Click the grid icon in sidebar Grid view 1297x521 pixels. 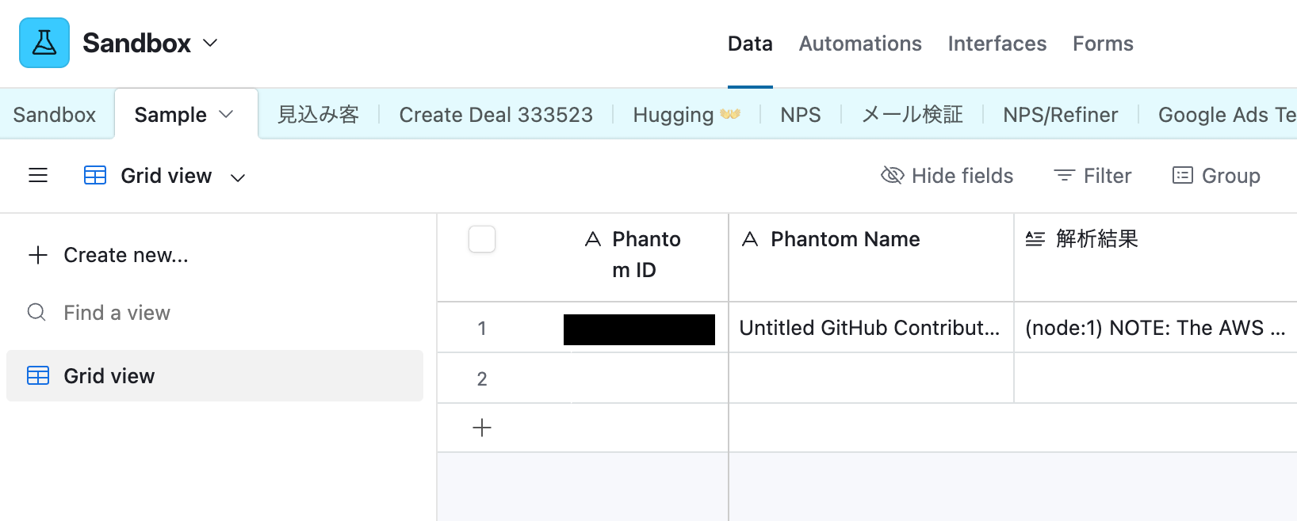[x=38, y=376]
